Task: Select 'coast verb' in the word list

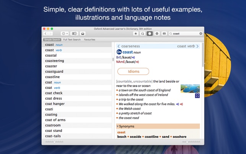Action: coord(77,50)
